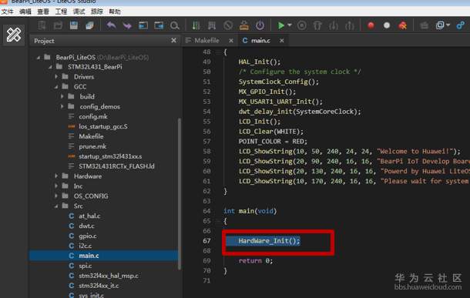Close the Project panel
This screenshot has width=470, height=298.
point(173,41)
